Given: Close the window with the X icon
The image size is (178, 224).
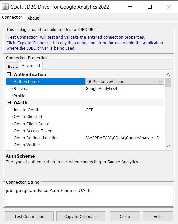Looking at the screenshot, I should 169,7.
